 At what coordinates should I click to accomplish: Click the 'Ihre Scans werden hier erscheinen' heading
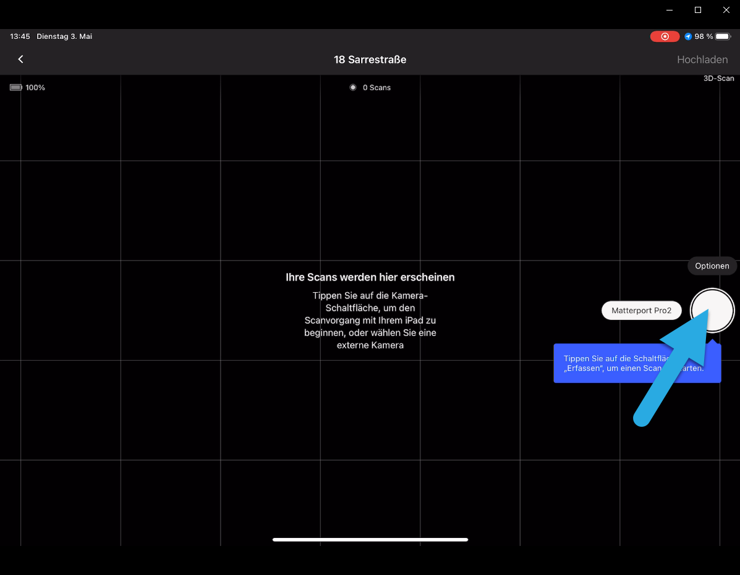pos(370,277)
